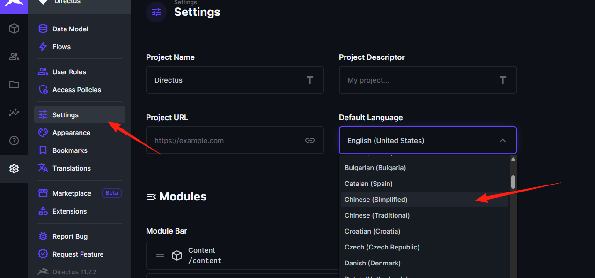Image resolution: width=595 pixels, height=278 pixels.
Task: Open the Content module cube icon
Action: [14, 29]
